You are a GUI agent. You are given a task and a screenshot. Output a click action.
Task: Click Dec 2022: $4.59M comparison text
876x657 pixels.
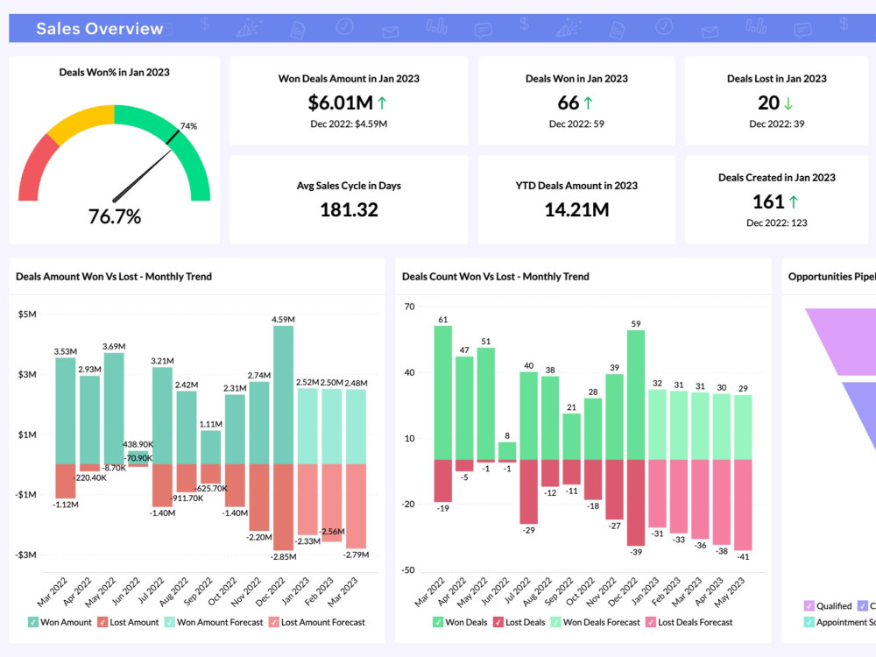coord(349,124)
